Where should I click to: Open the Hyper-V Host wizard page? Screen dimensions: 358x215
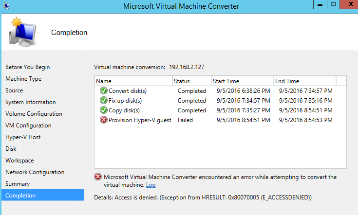23,137
